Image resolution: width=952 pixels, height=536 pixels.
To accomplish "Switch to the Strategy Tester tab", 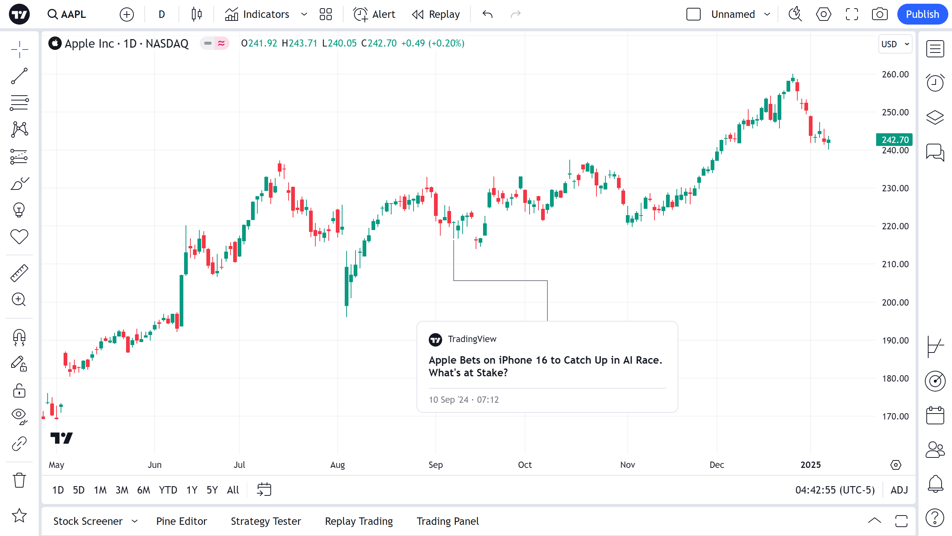I will click(266, 521).
